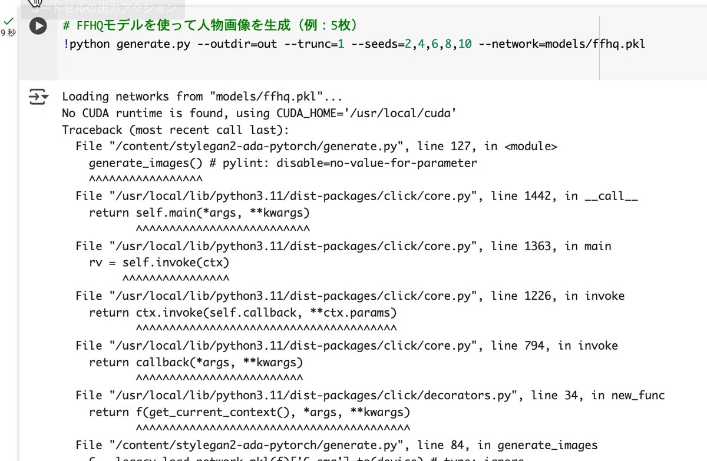The height and width of the screenshot is (461, 707).
Task: Click the generate.py line 84 traceback entry
Action: tap(336, 445)
